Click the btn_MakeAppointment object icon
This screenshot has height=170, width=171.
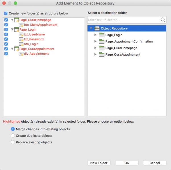coord(21,25)
